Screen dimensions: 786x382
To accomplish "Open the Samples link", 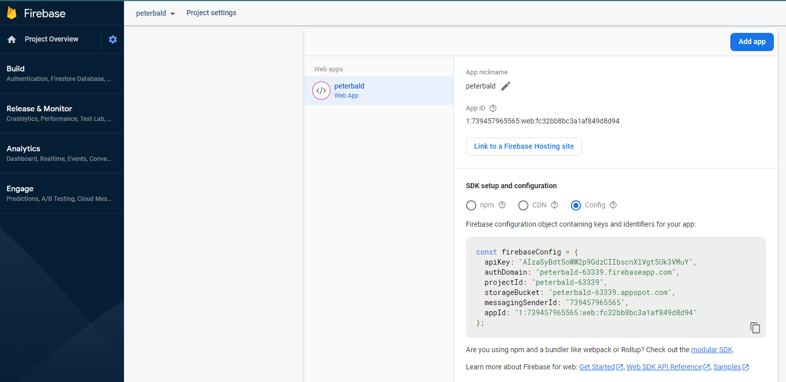I will pos(727,367).
